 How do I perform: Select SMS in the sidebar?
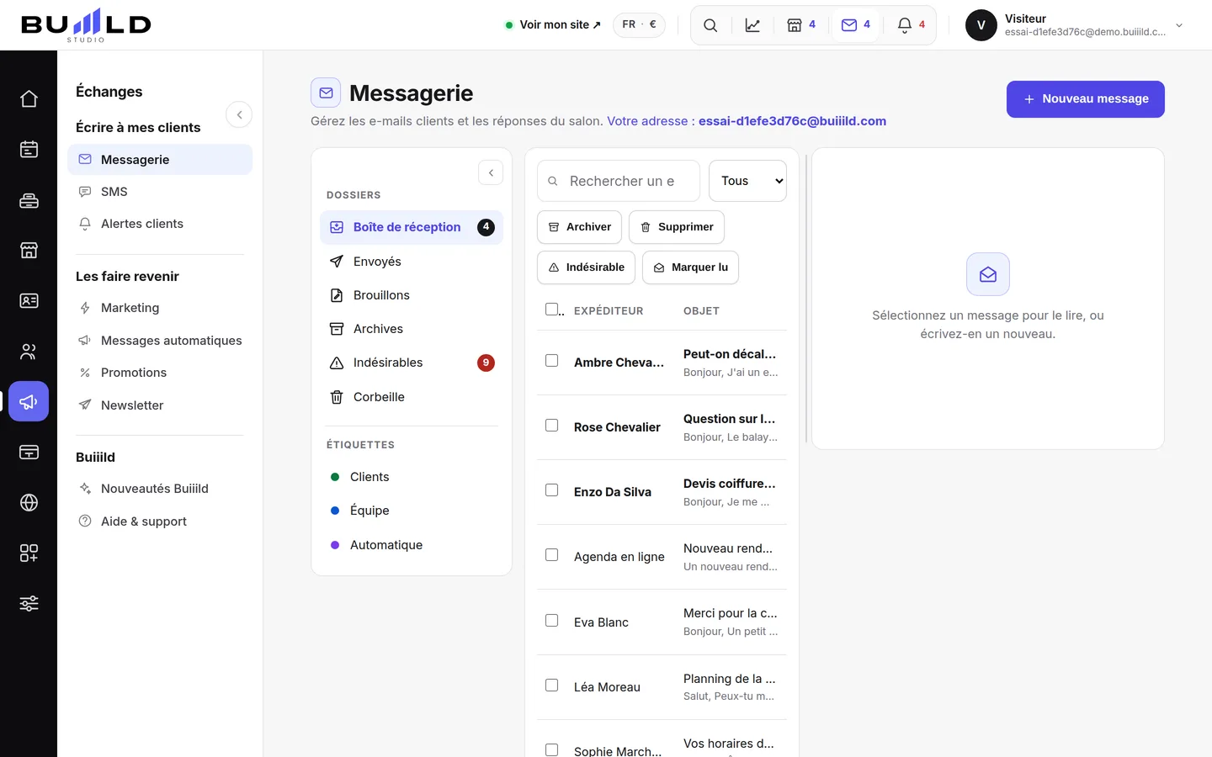point(160,192)
